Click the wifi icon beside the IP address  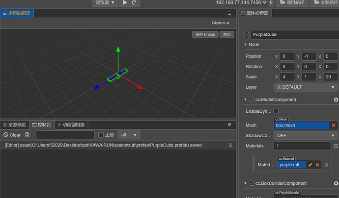pyautogui.click(x=264, y=2)
